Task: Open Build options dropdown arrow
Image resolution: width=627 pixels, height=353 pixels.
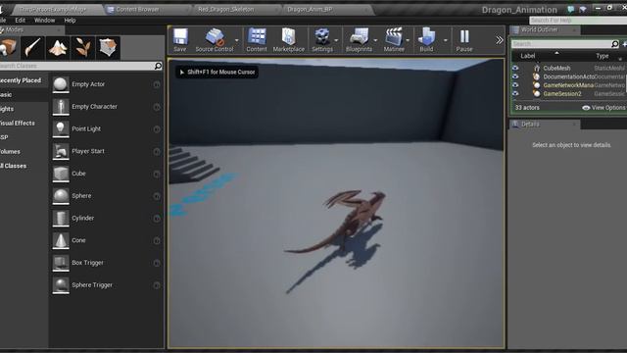Action: [445, 40]
